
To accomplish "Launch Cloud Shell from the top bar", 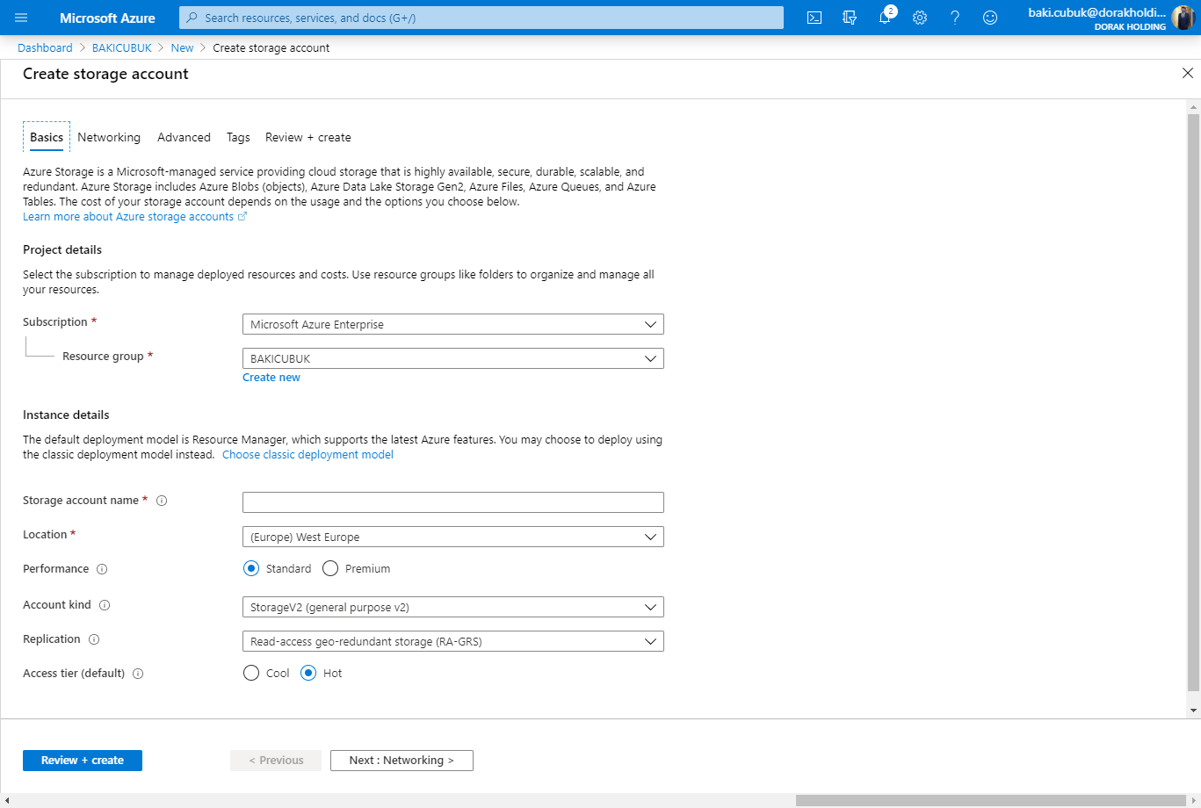I will (814, 18).
